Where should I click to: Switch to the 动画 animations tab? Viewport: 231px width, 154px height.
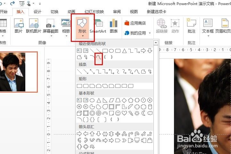tap(71, 12)
